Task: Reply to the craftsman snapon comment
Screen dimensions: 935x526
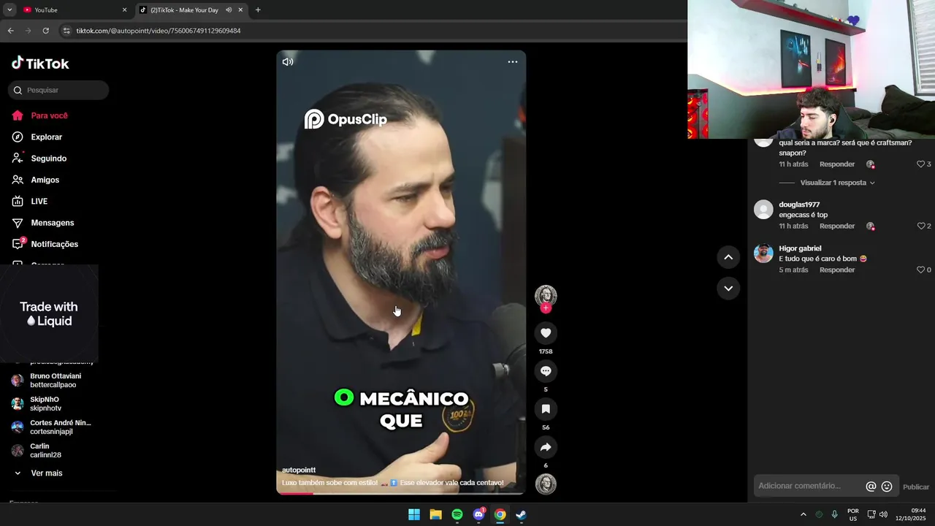Action: (x=837, y=164)
